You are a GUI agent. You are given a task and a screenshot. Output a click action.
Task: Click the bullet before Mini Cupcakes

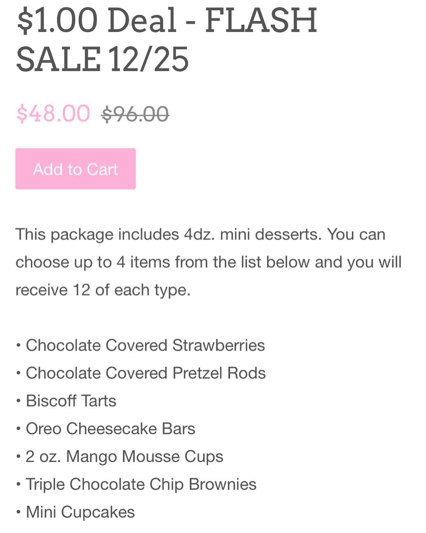[18, 512]
